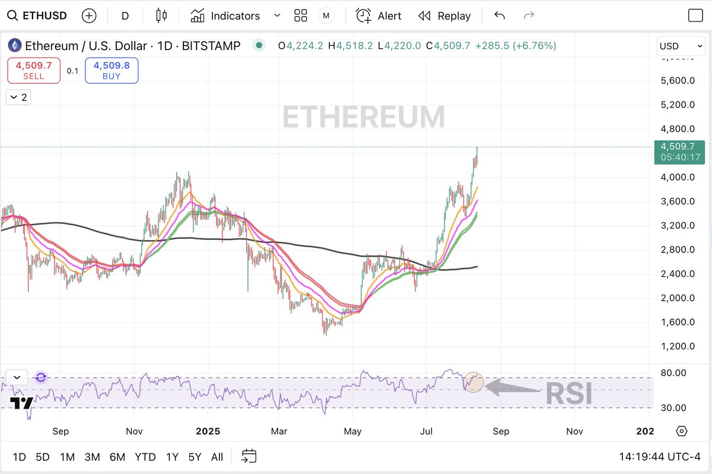Click the purple refresh icon in the RSI pane
Image resolution: width=712 pixels, height=474 pixels.
click(x=40, y=377)
